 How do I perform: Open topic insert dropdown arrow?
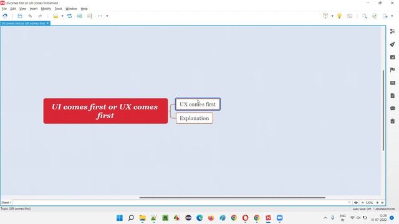click(x=62, y=16)
